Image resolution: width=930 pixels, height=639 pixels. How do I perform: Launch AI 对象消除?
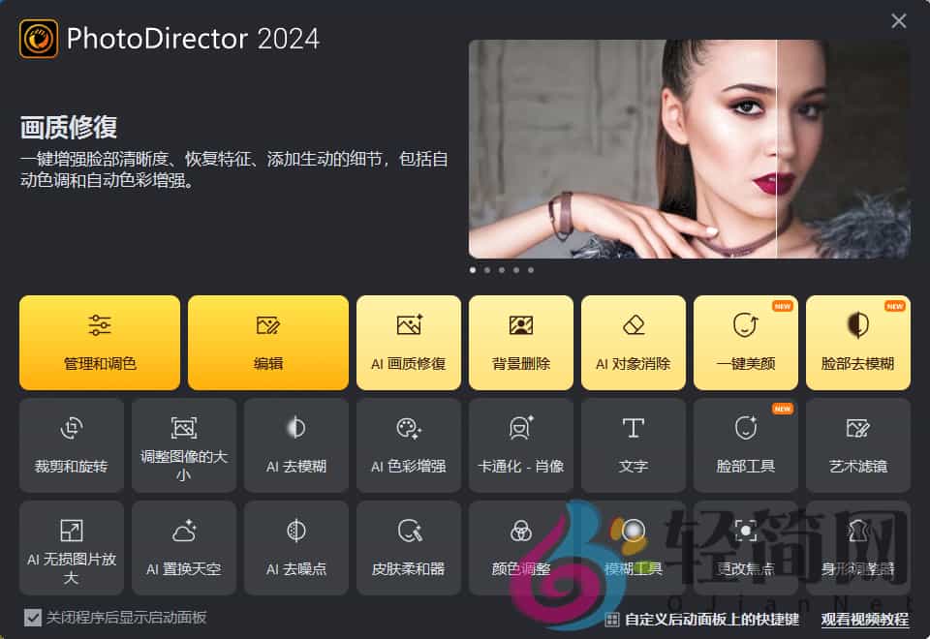click(x=634, y=342)
